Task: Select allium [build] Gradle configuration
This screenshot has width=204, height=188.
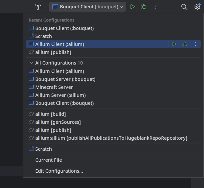Action: coord(113,114)
